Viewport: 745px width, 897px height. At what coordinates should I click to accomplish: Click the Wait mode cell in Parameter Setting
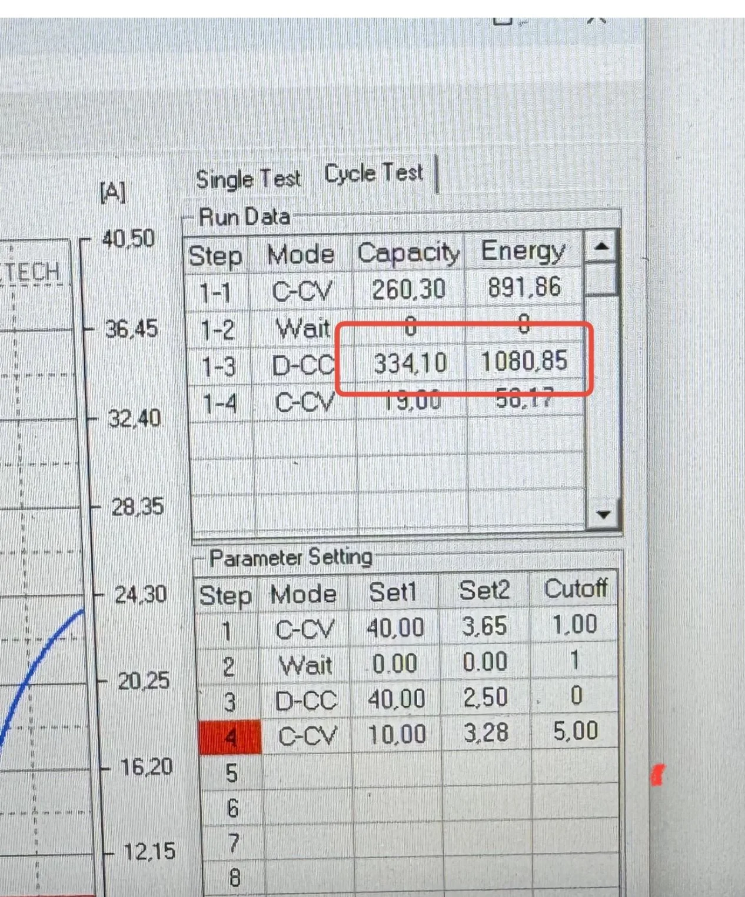pos(305,665)
